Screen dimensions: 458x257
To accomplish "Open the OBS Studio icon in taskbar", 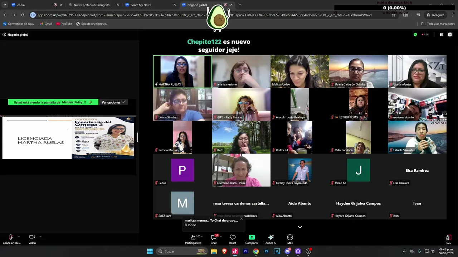I will (x=308, y=251).
